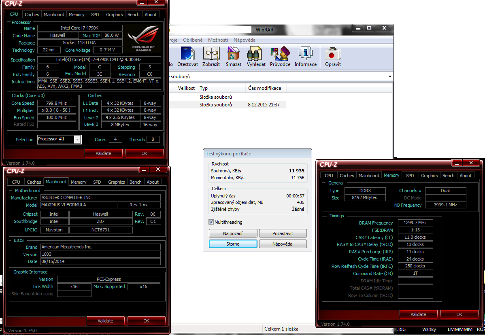This screenshot has width=485, height=335.
Task: Switch to Memory tab in top CPU-Z window
Action: click(77, 15)
